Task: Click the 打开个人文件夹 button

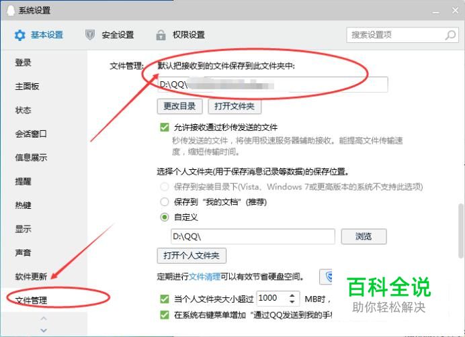Action: (192, 256)
